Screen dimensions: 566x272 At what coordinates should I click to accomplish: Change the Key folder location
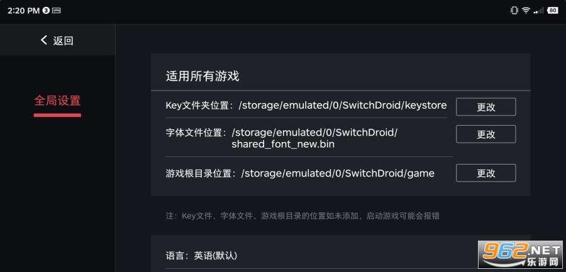pos(486,107)
